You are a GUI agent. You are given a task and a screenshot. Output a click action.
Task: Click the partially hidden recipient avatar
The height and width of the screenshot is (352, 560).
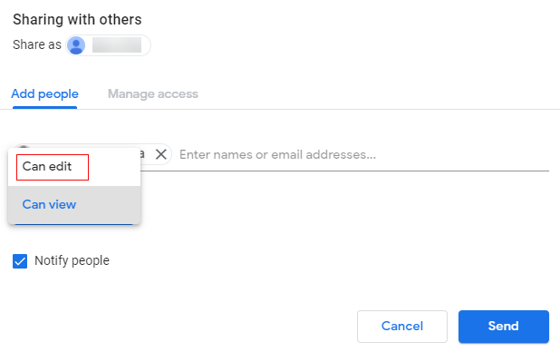click(24, 147)
